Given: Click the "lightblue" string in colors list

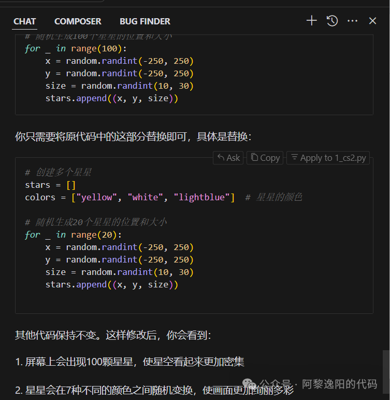Looking at the screenshot, I should tap(204, 197).
